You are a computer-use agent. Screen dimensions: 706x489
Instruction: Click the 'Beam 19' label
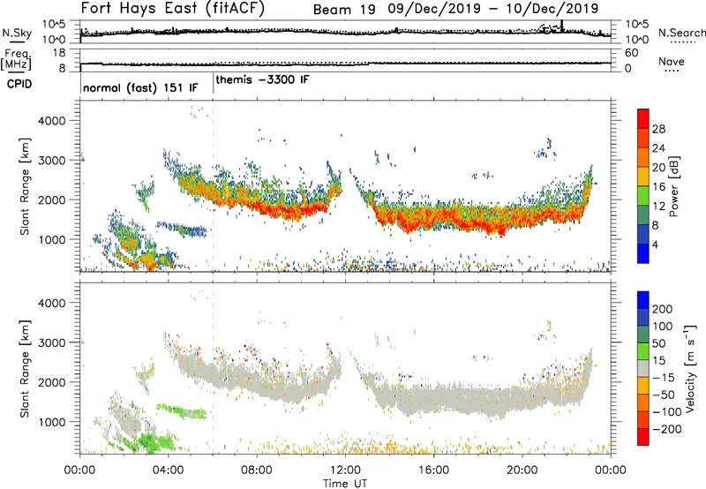click(344, 10)
